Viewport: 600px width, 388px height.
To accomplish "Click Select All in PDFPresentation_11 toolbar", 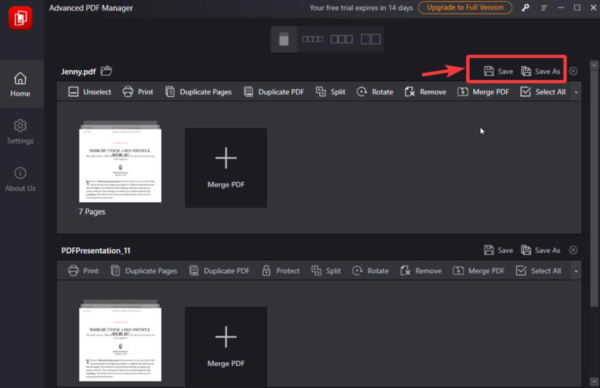I will [x=538, y=271].
